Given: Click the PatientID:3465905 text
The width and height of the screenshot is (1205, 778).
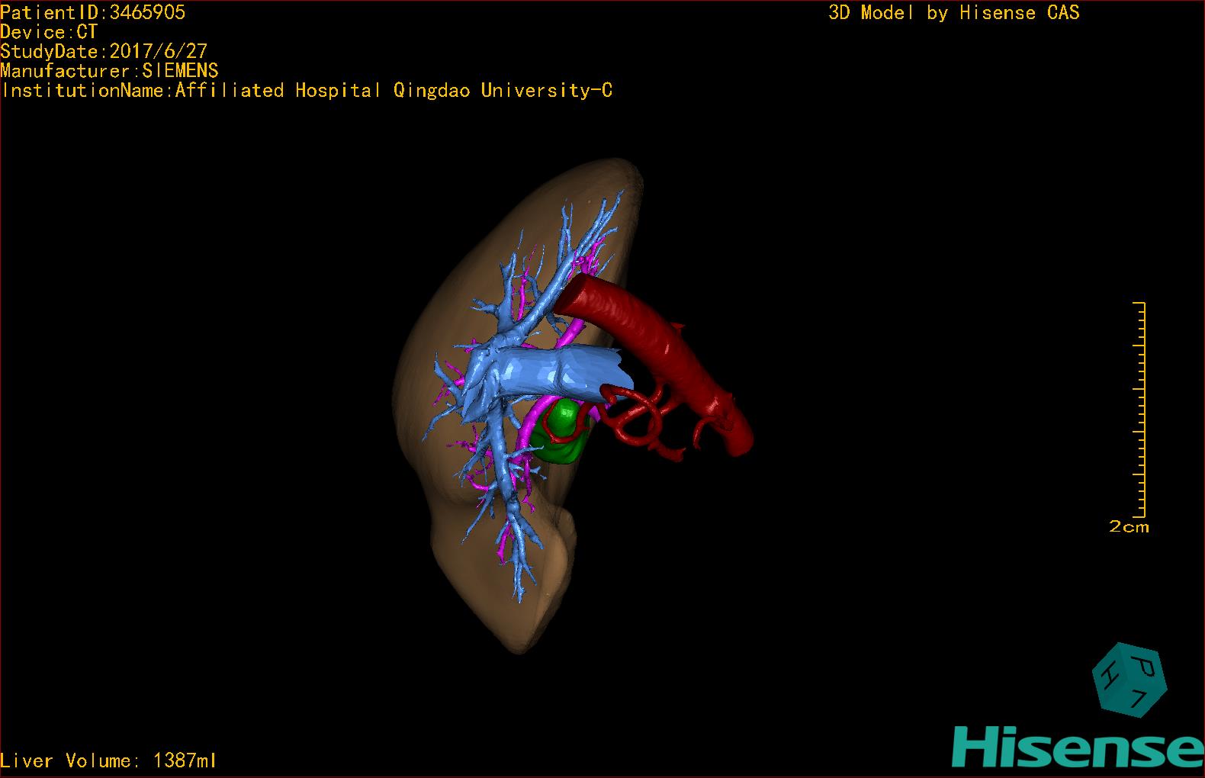Looking at the screenshot, I should point(93,12).
